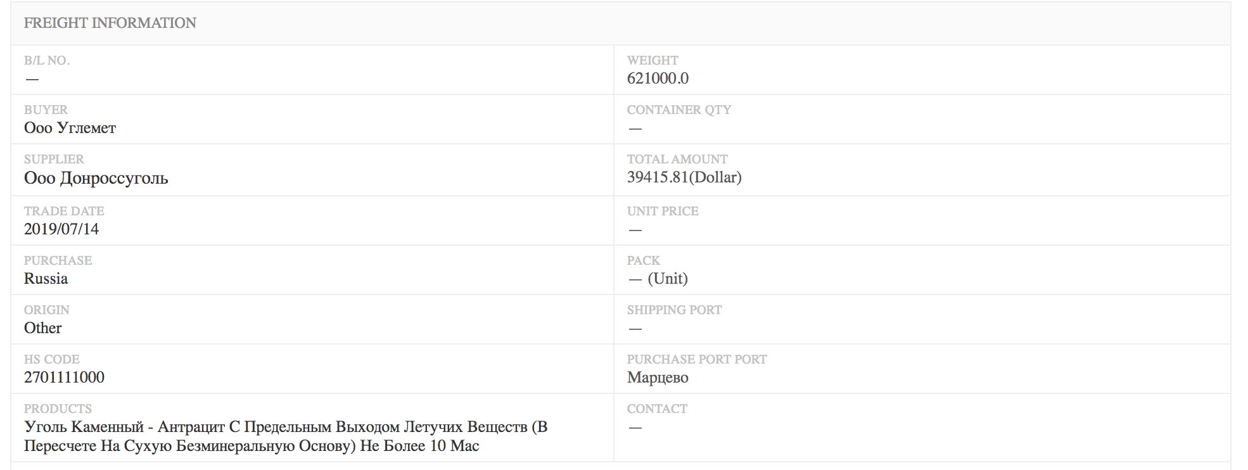Image resolution: width=1248 pixels, height=470 pixels.
Task: Click the UNIT PRICE label
Action: 663,211
